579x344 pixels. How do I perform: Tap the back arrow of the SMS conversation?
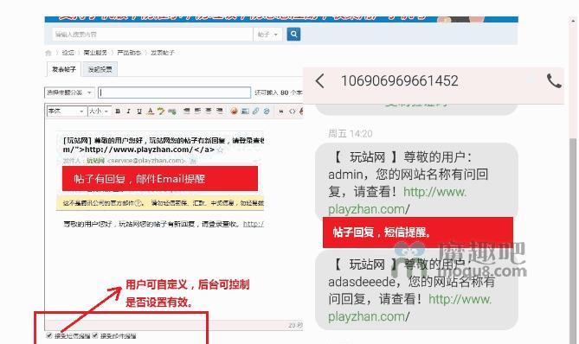tap(319, 80)
